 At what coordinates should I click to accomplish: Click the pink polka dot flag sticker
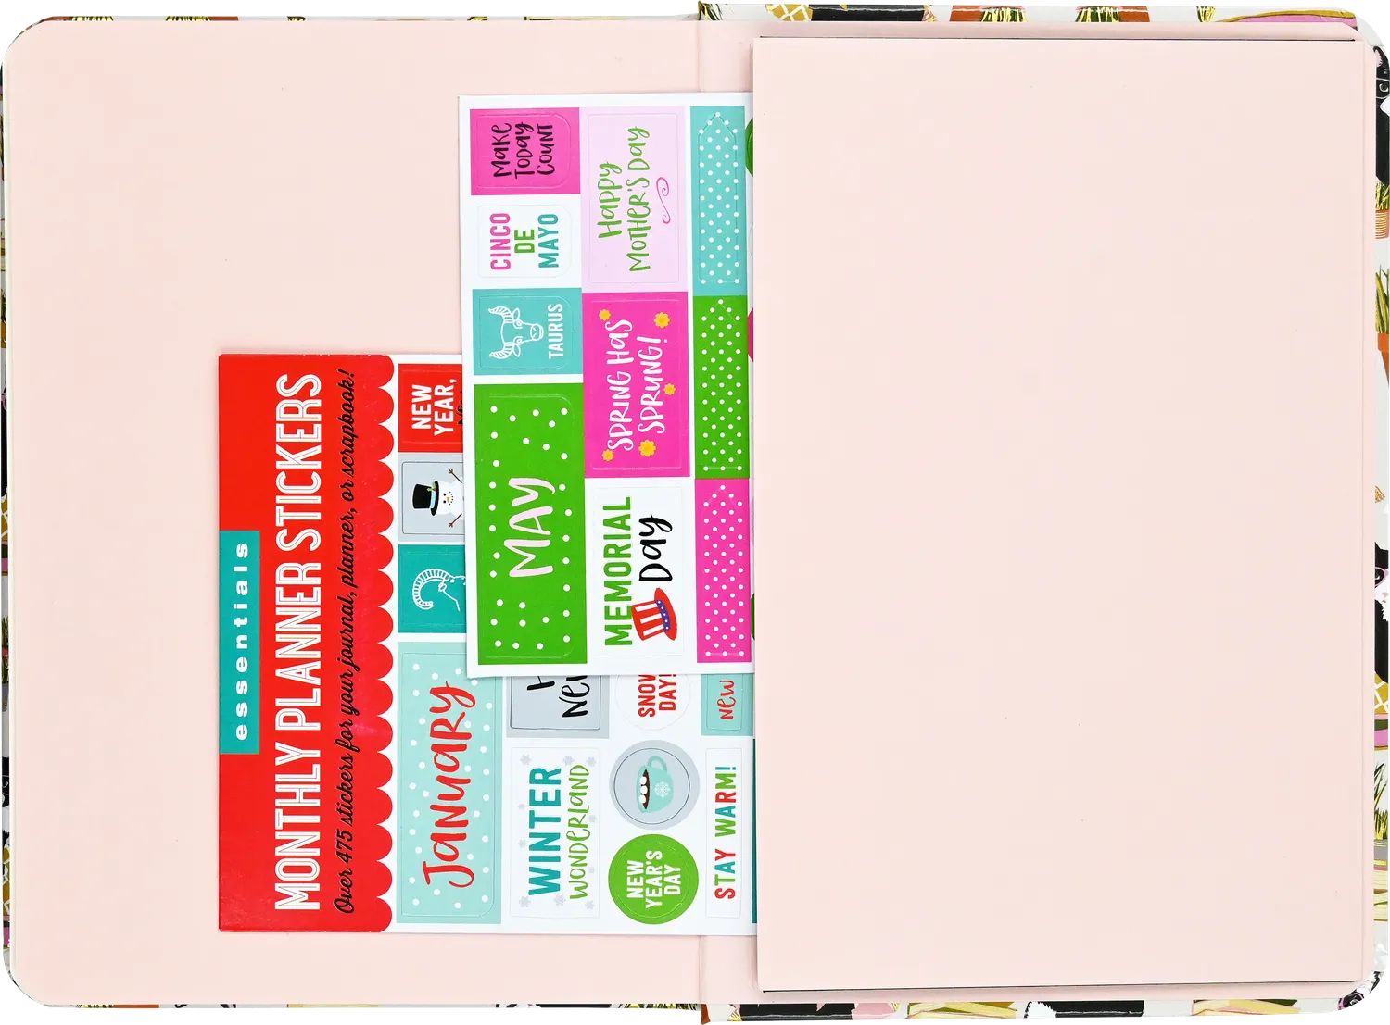point(722,569)
